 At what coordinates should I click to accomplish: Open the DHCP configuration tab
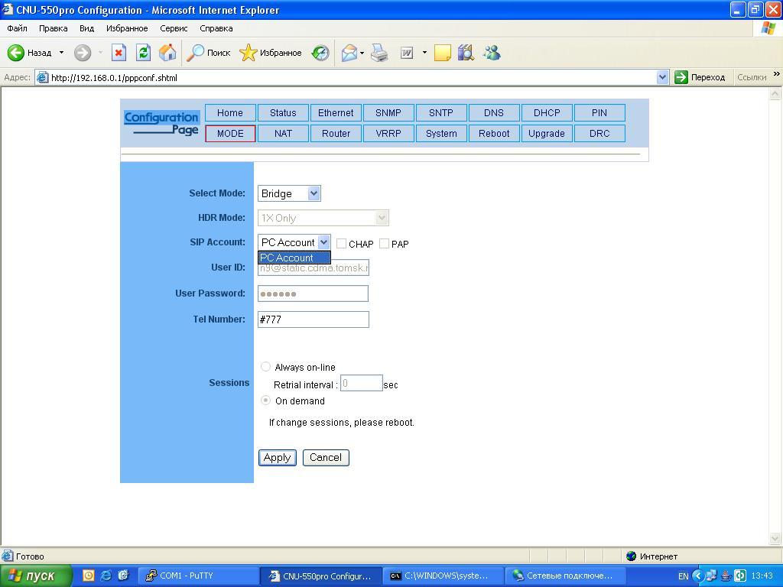pyautogui.click(x=547, y=113)
